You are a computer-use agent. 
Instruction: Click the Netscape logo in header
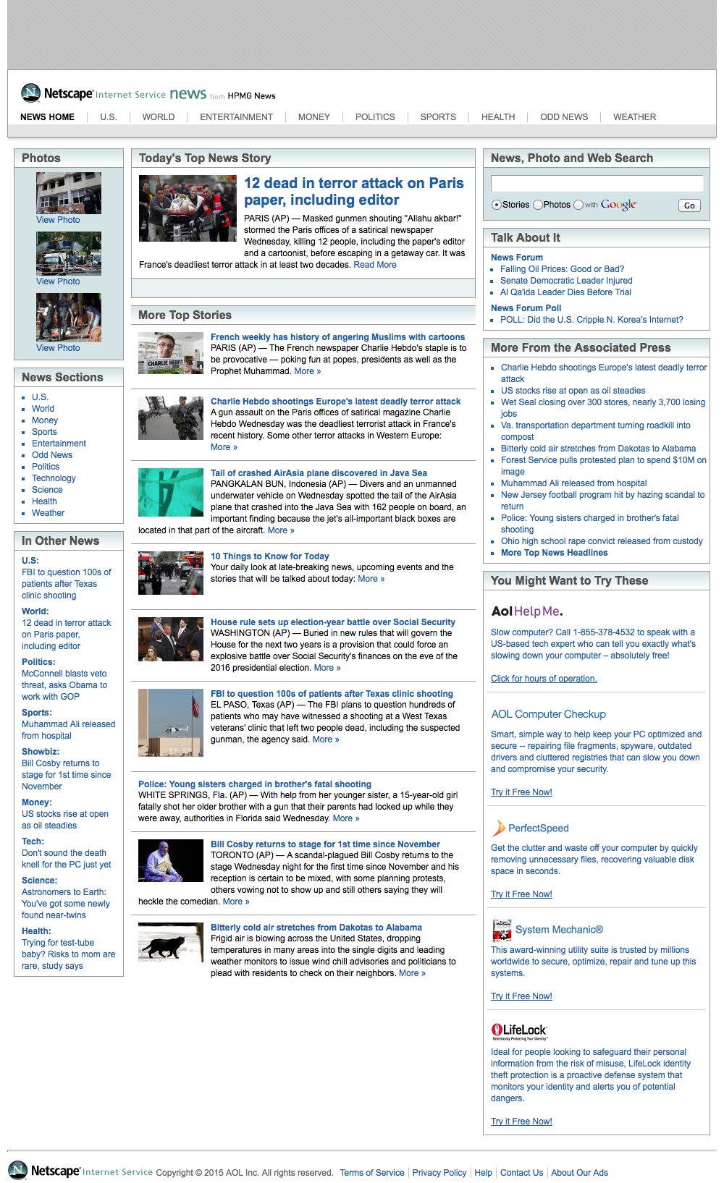[x=56, y=93]
